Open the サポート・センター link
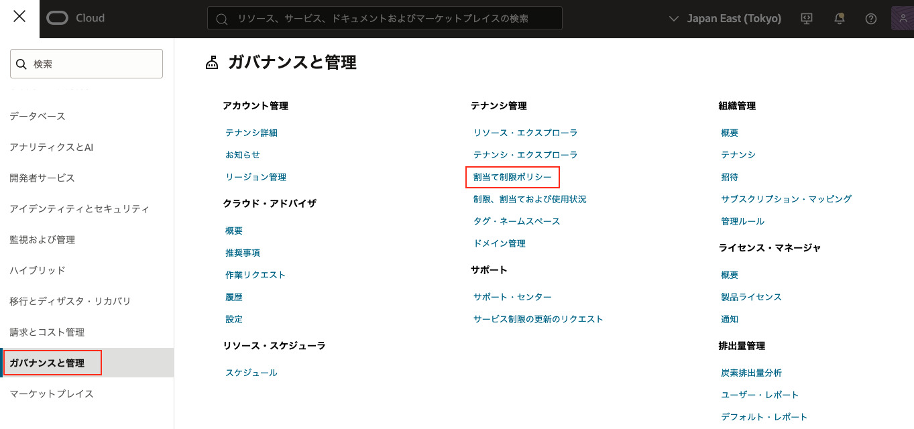 tap(512, 297)
